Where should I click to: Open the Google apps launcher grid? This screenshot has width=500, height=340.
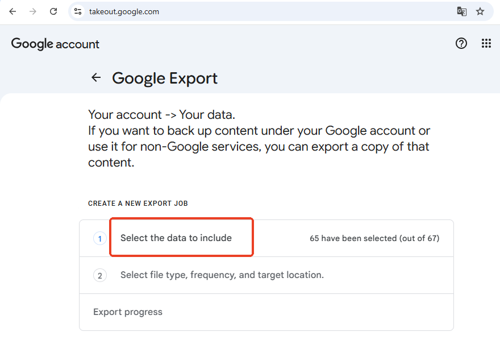coord(486,43)
